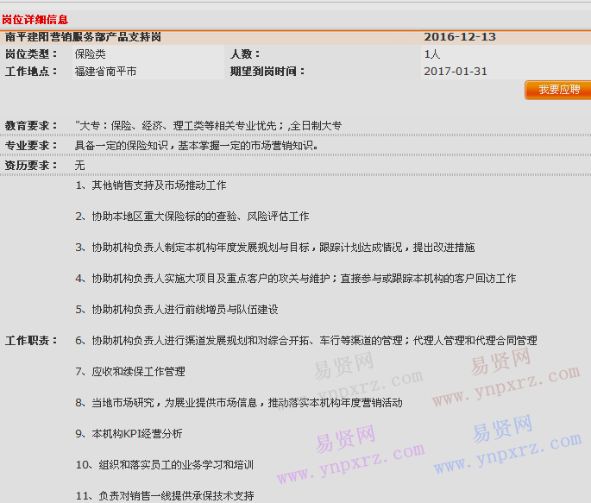Click the 专业要求 label
This screenshot has height=503, width=591.
[31, 146]
